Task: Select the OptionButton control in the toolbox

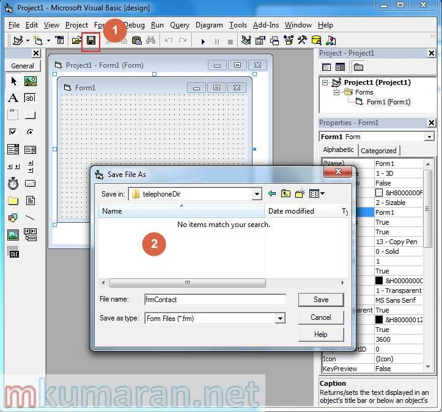Action: pyautogui.click(x=30, y=132)
